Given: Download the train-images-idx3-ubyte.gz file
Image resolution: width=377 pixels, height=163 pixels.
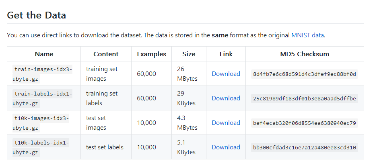Looking at the screenshot, I should pos(226,74).
